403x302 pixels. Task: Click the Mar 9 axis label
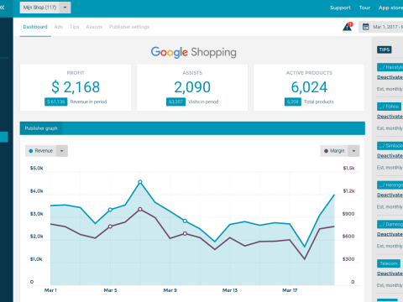[170, 290]
